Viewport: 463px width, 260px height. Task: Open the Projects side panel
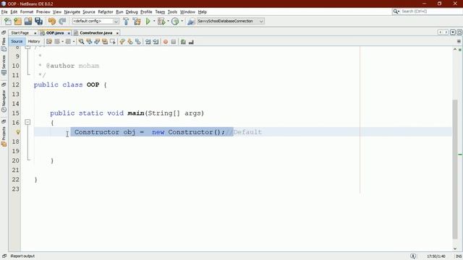(x=4, y=136)
